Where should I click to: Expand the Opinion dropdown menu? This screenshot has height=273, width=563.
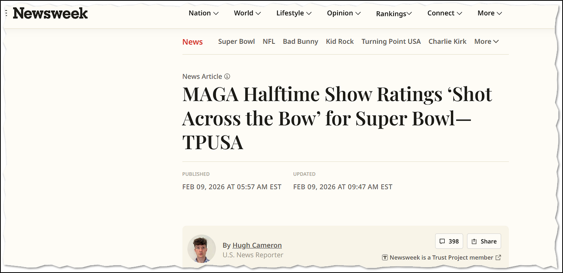coord(344,13)
